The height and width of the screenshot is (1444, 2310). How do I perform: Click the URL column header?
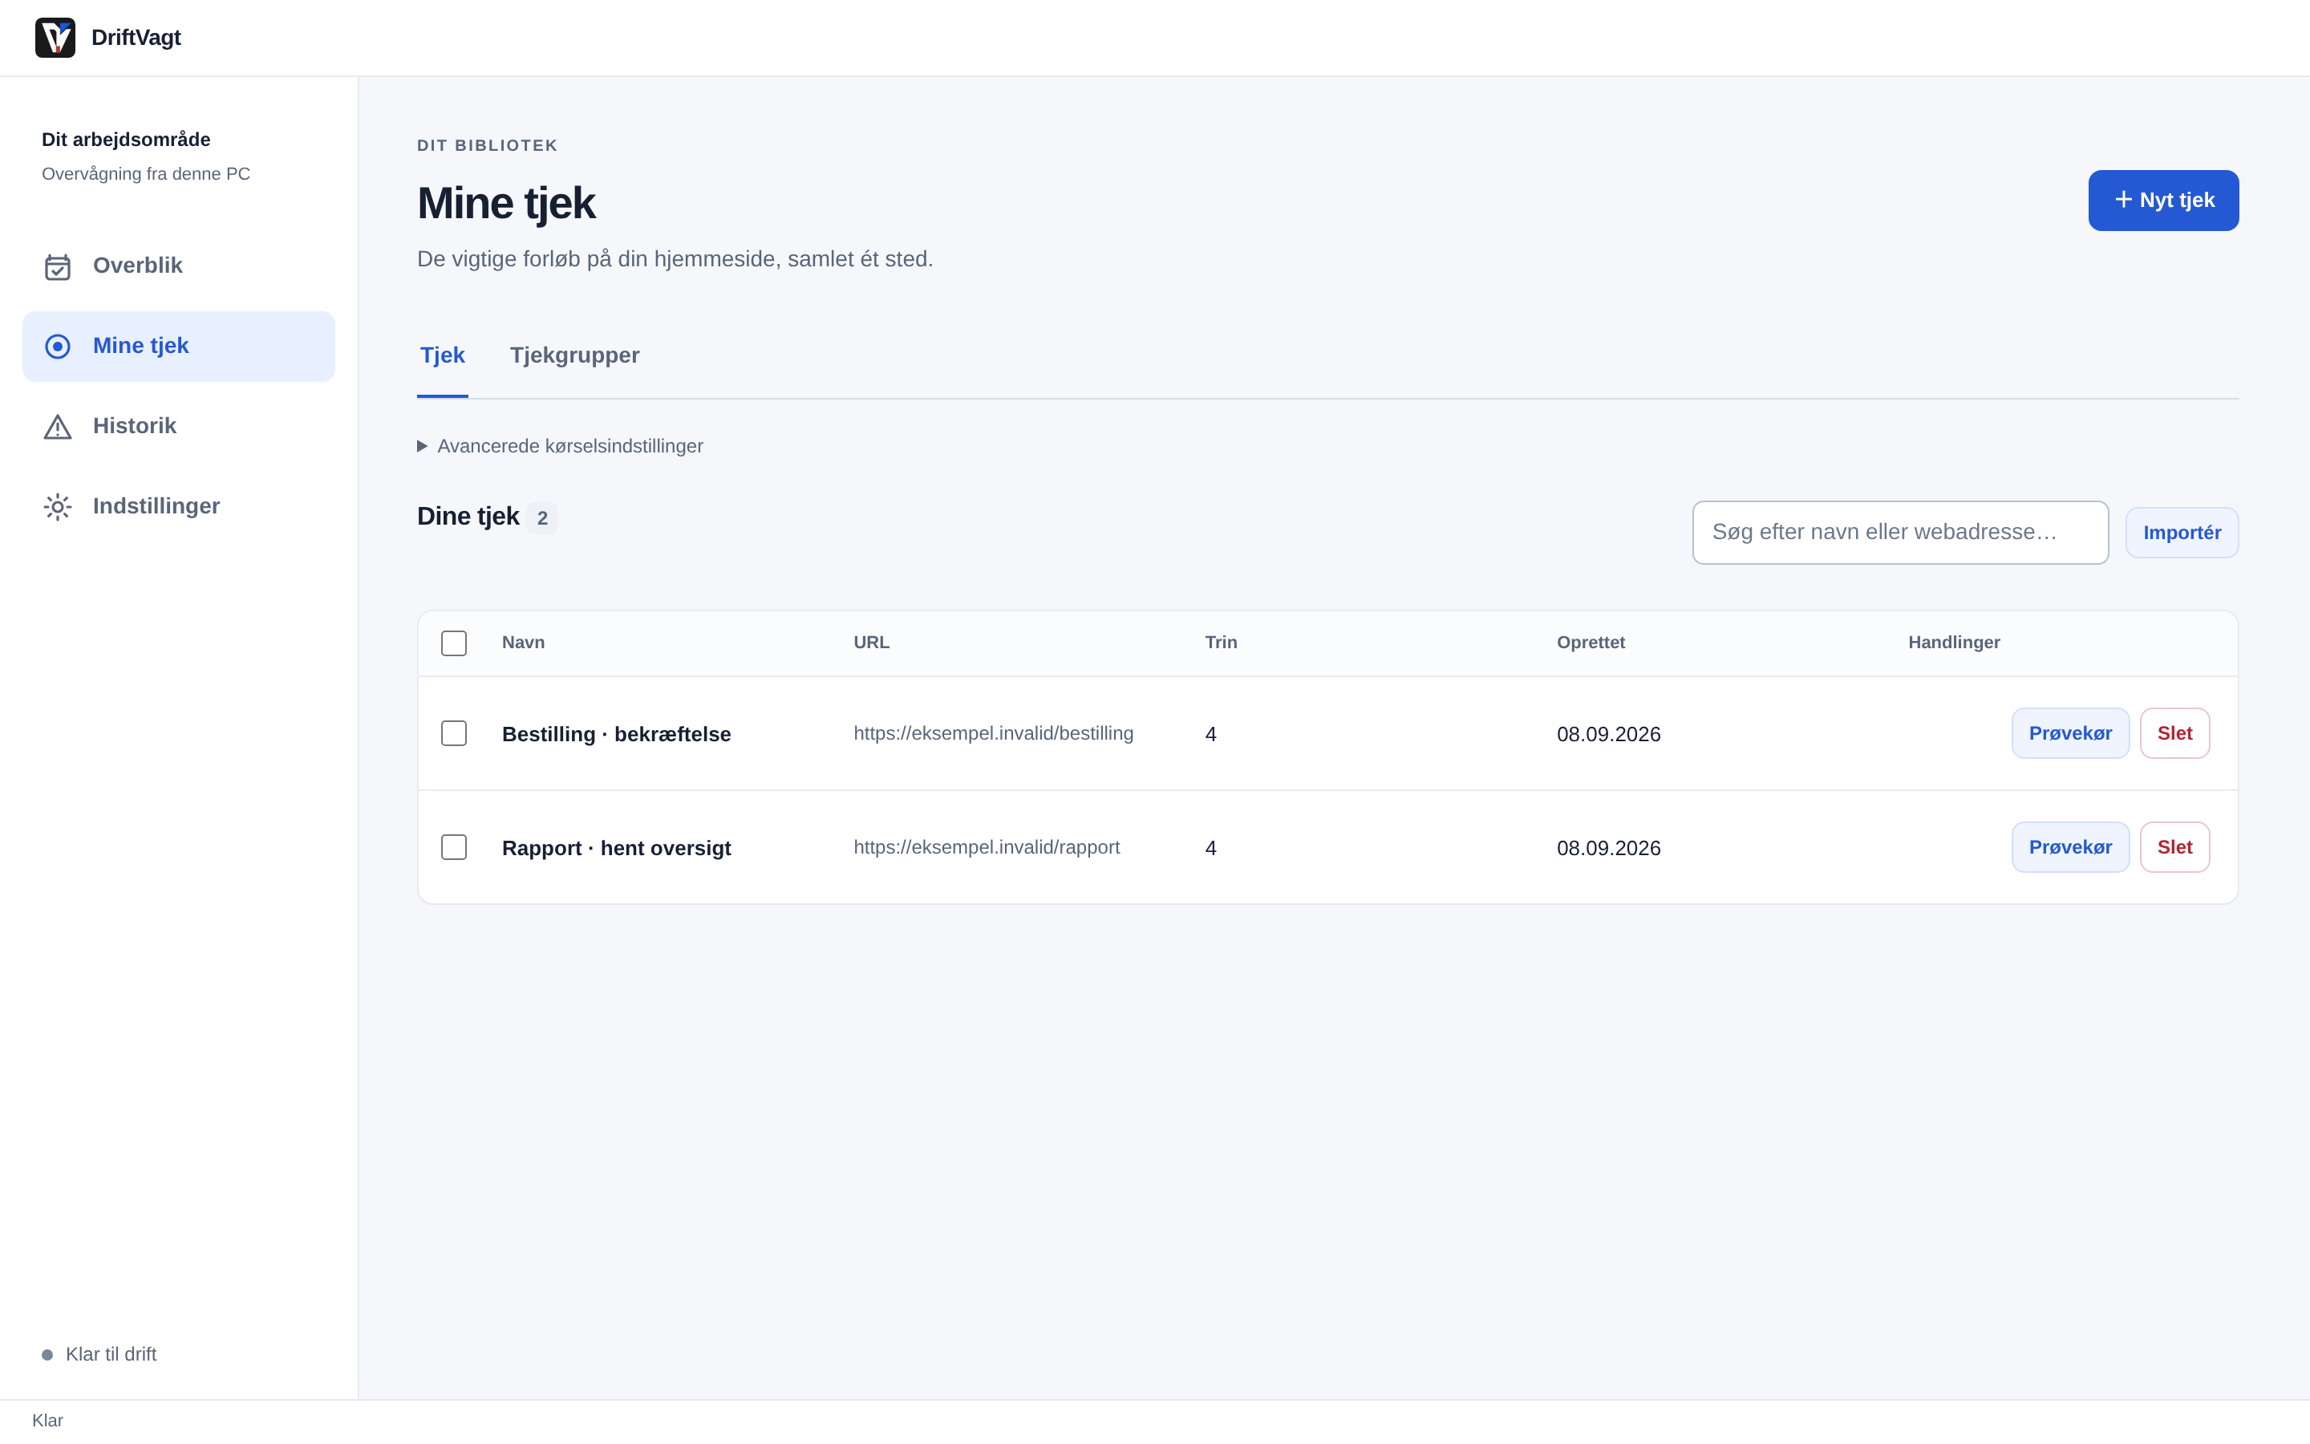[x=870, y=643]
